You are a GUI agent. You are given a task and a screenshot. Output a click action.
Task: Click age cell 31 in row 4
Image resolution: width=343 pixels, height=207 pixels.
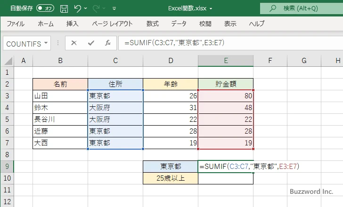pyautogui.click(x=171, y=108)
